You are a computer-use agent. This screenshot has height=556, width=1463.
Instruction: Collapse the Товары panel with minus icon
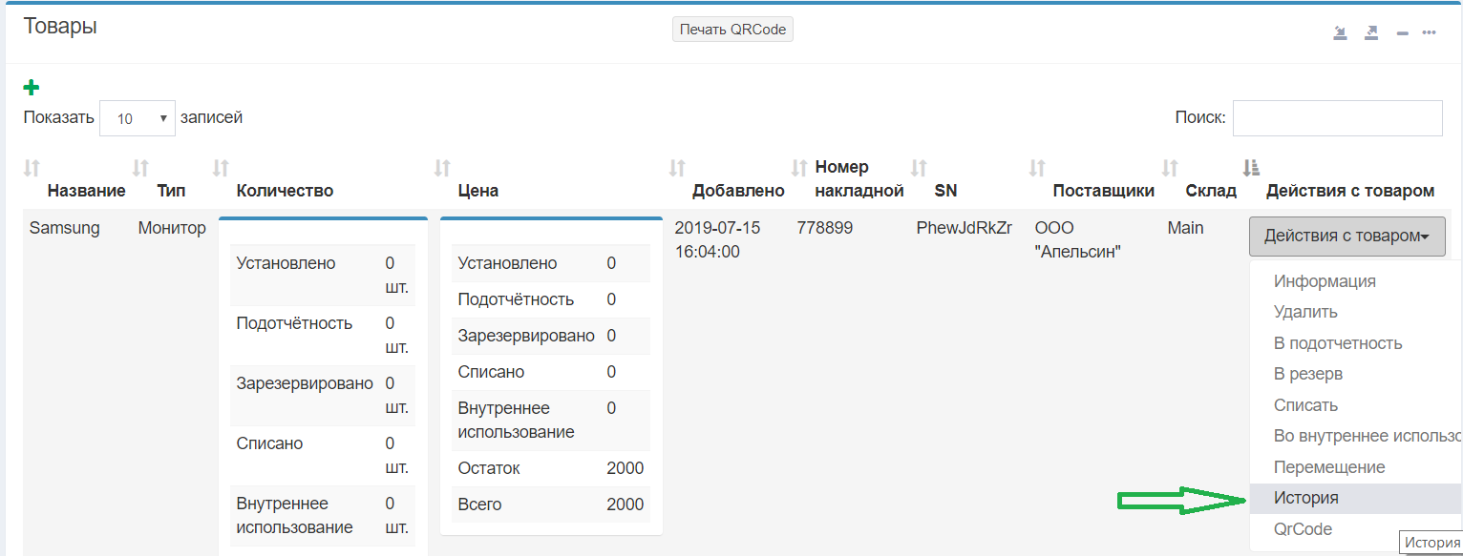pyautogui.click(x=1402, y=33)
